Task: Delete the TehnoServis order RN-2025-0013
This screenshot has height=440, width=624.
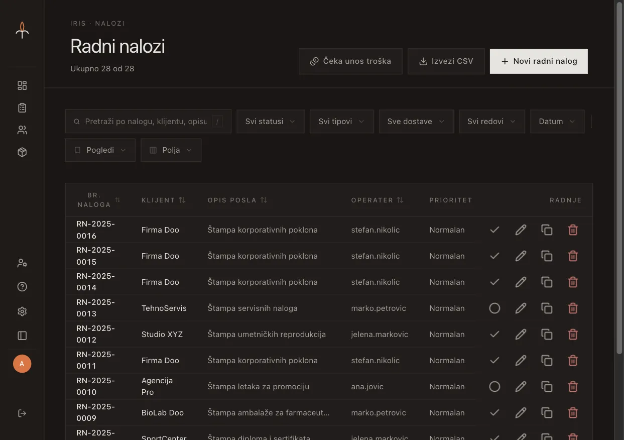Action: point(573,308)
